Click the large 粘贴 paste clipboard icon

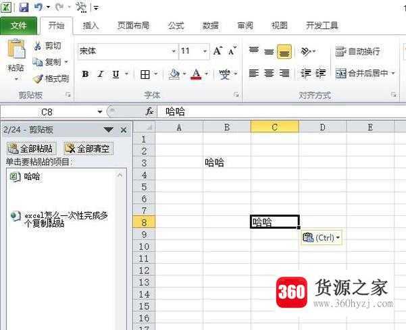pos(16,49)
